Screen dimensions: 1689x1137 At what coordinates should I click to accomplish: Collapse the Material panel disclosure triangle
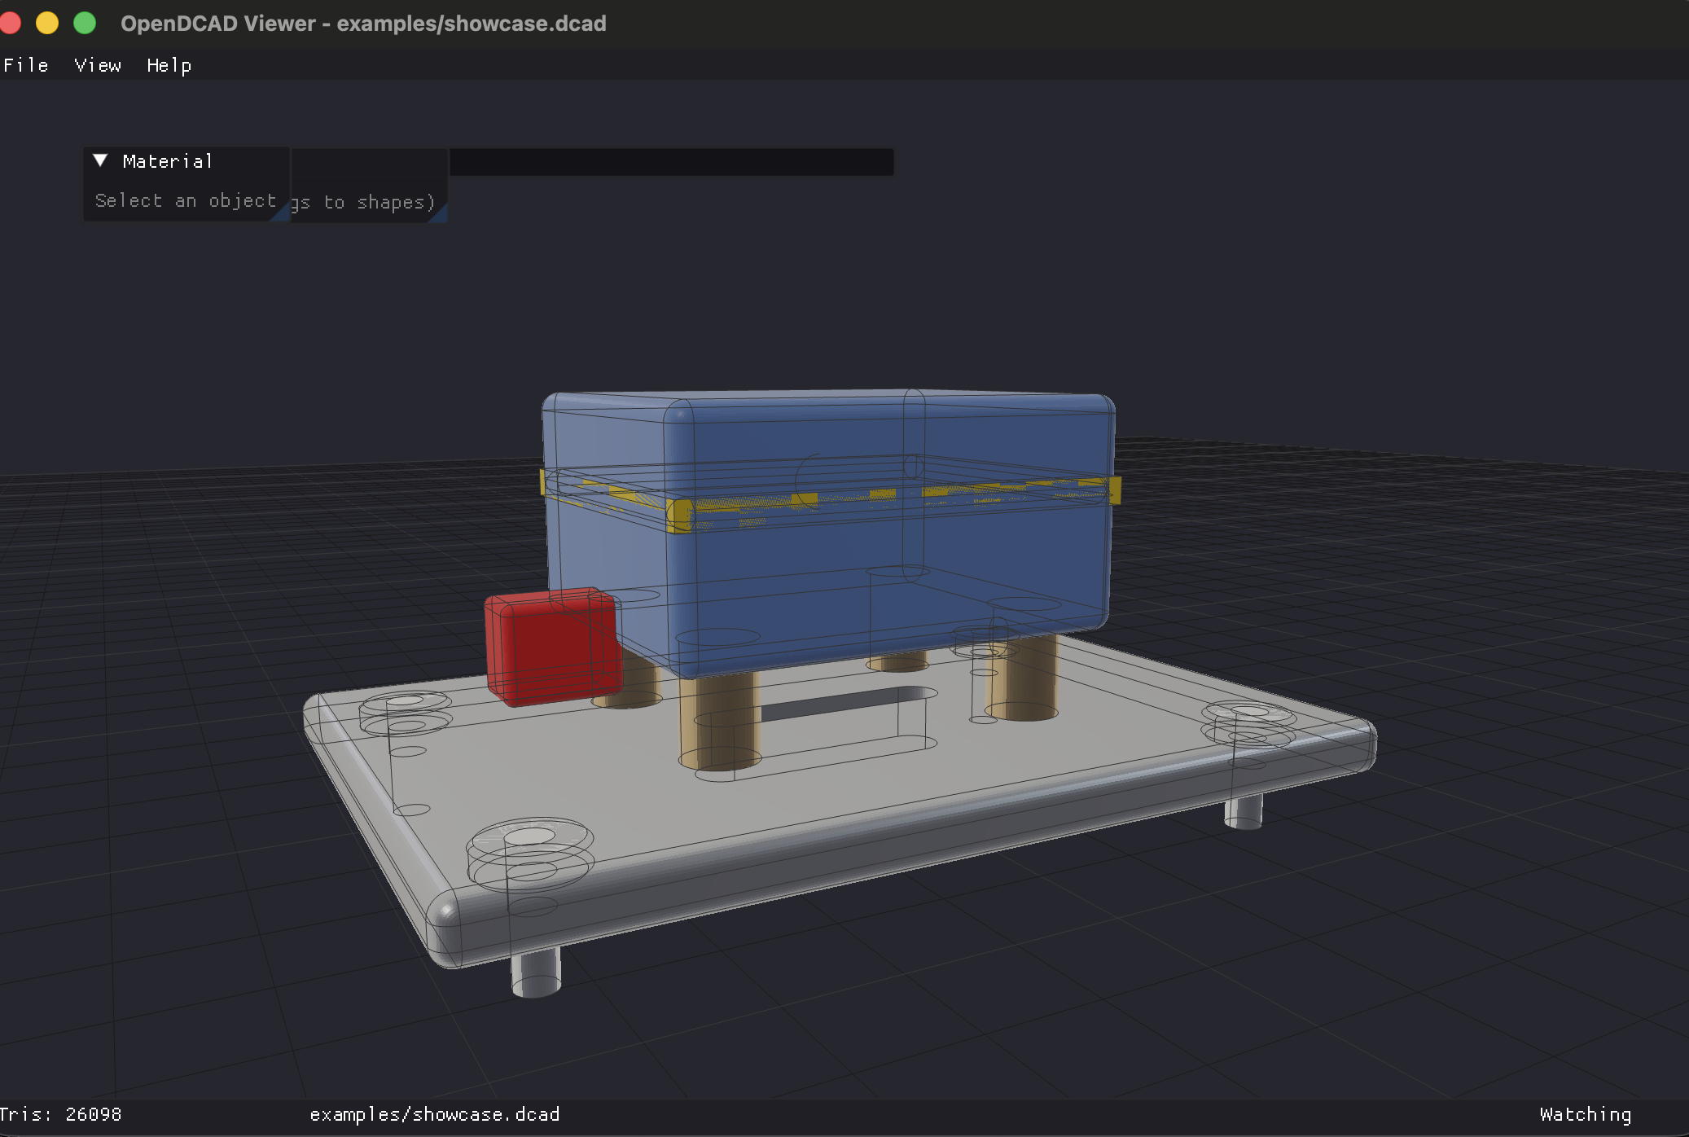(x=101, y=160)
